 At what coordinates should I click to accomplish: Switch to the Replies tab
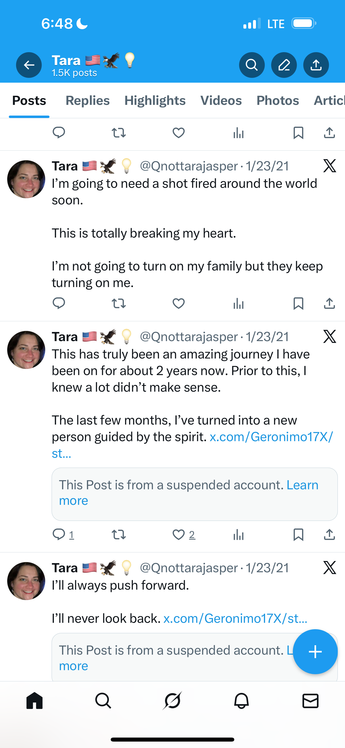click(87, 101)
